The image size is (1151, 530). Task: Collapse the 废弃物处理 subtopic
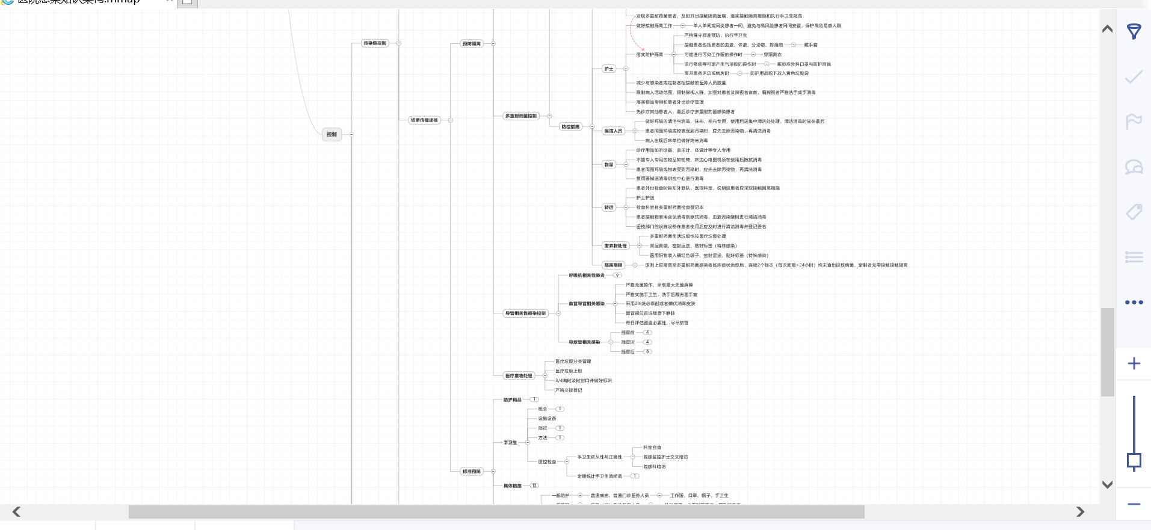click(639, 245)
